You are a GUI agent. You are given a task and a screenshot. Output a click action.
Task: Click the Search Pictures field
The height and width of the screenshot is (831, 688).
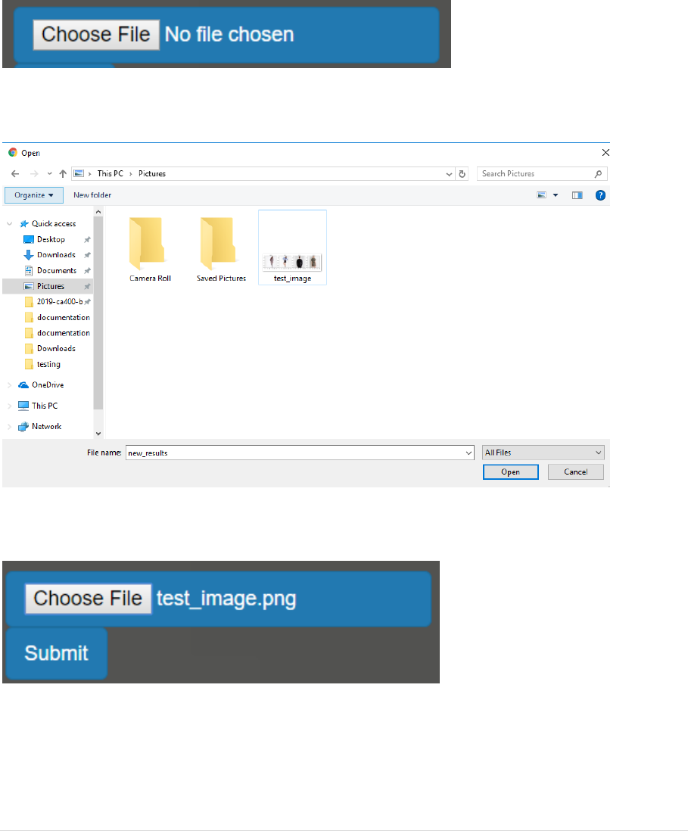coord(542,174)
